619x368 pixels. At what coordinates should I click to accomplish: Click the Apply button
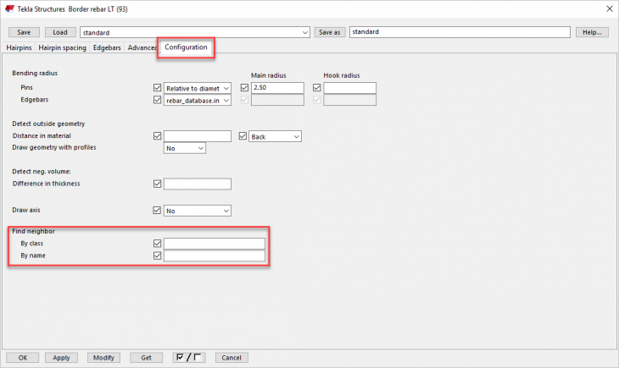[x=61, y=357]
